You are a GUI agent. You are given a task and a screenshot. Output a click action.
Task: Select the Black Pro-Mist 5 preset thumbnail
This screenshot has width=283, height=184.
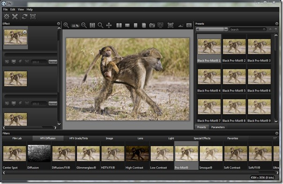234,77
